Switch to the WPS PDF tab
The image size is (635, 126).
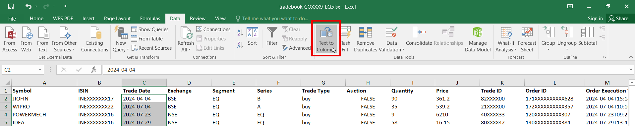[63, 19]
